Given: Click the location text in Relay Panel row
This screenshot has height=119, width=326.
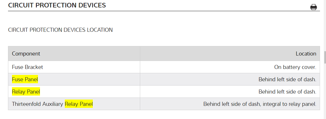Looking at the screenshot, I should [x=287, y=92].
